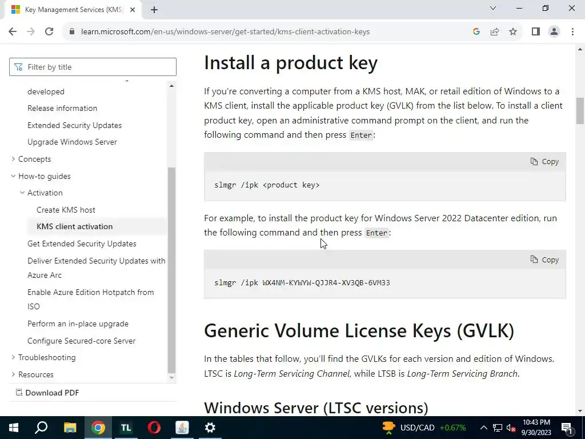Click Download PDF link
The image size is (585, 439).
pyautogui.click(x=47, y=393)
